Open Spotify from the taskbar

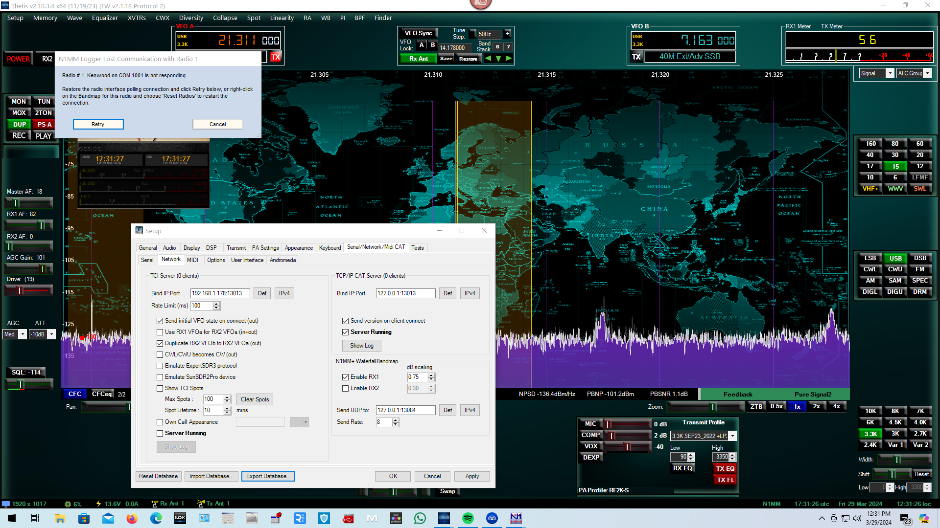tap(468, 518)
